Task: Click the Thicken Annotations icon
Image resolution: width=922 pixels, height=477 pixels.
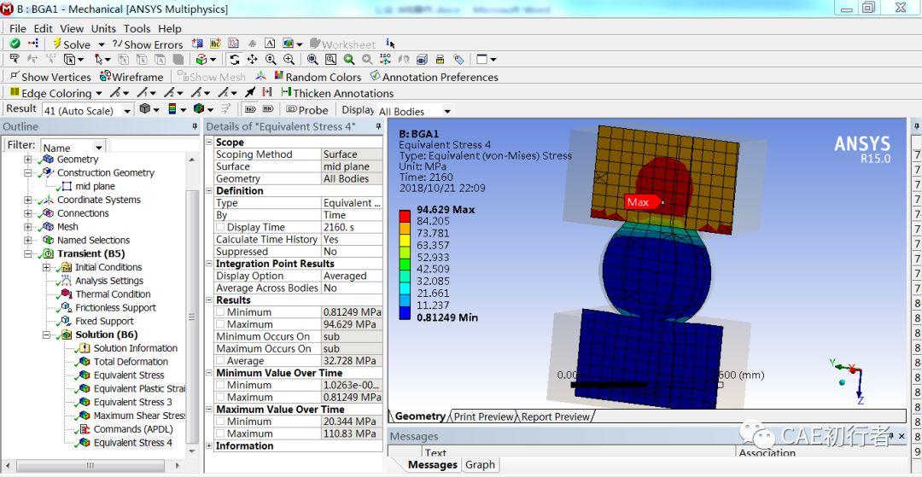Action: click(x=286, y=92)
